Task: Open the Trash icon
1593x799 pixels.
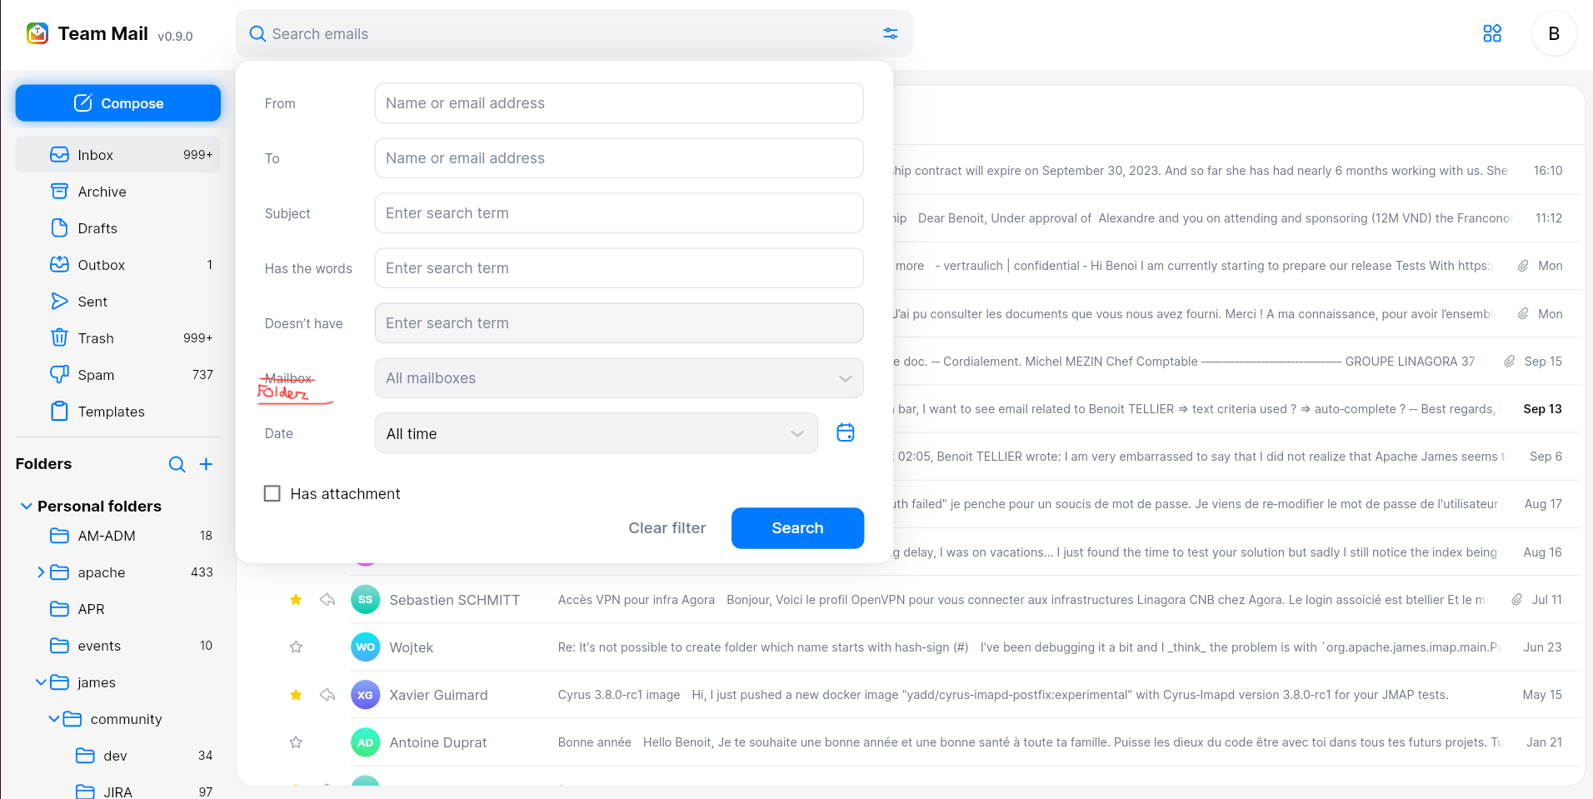Action: (59, 337)
